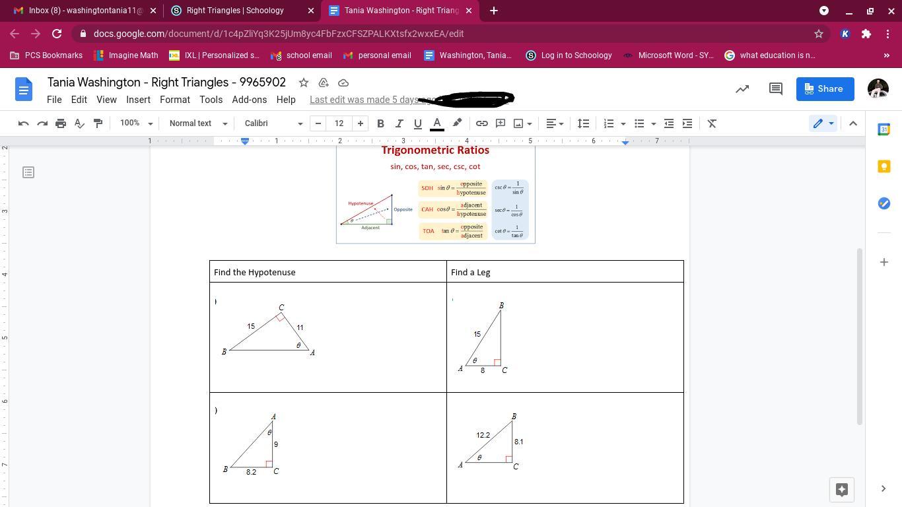Open the Tools menu

[x=211, y=100]
